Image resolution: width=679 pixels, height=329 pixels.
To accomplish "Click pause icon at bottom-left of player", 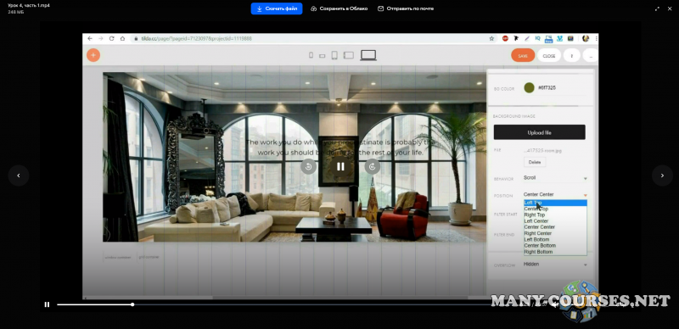I will click(x=47, y=304).
